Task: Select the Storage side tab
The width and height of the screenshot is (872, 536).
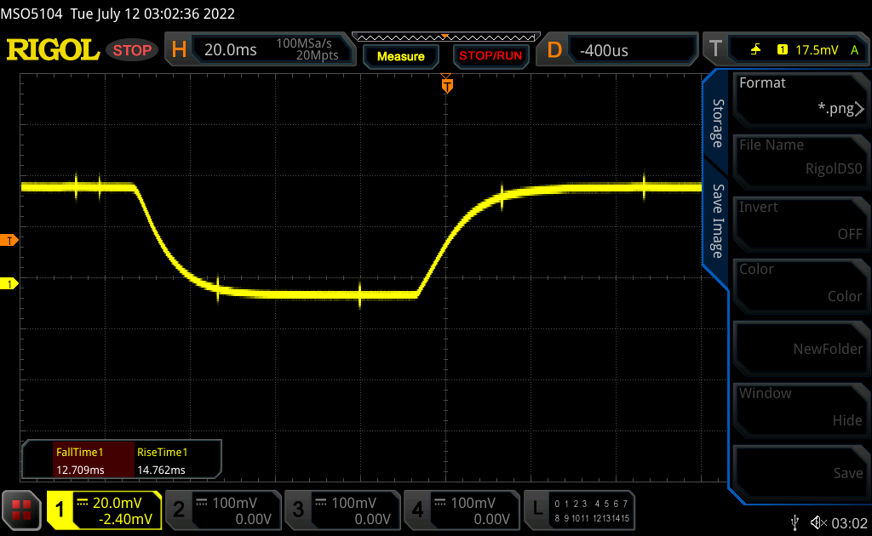Action: [x=718, y=123]
